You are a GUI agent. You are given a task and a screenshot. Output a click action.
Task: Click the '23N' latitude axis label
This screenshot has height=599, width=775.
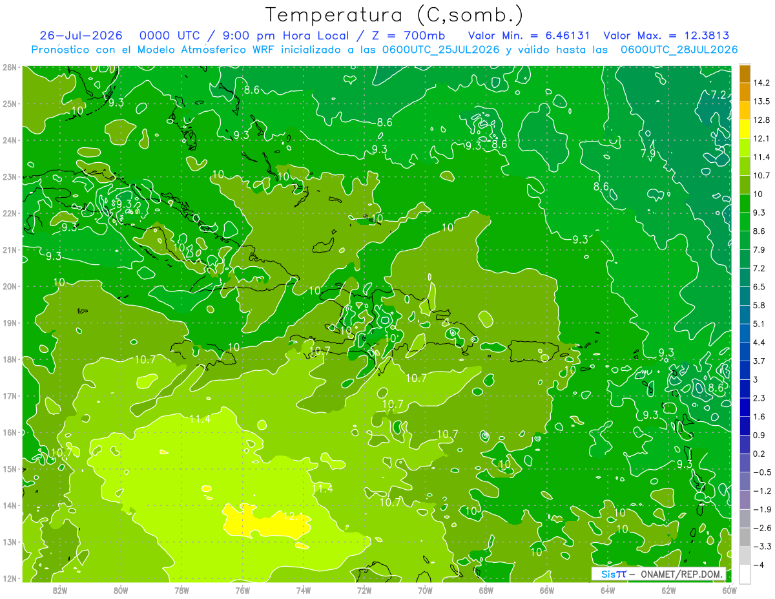point(10,176)
